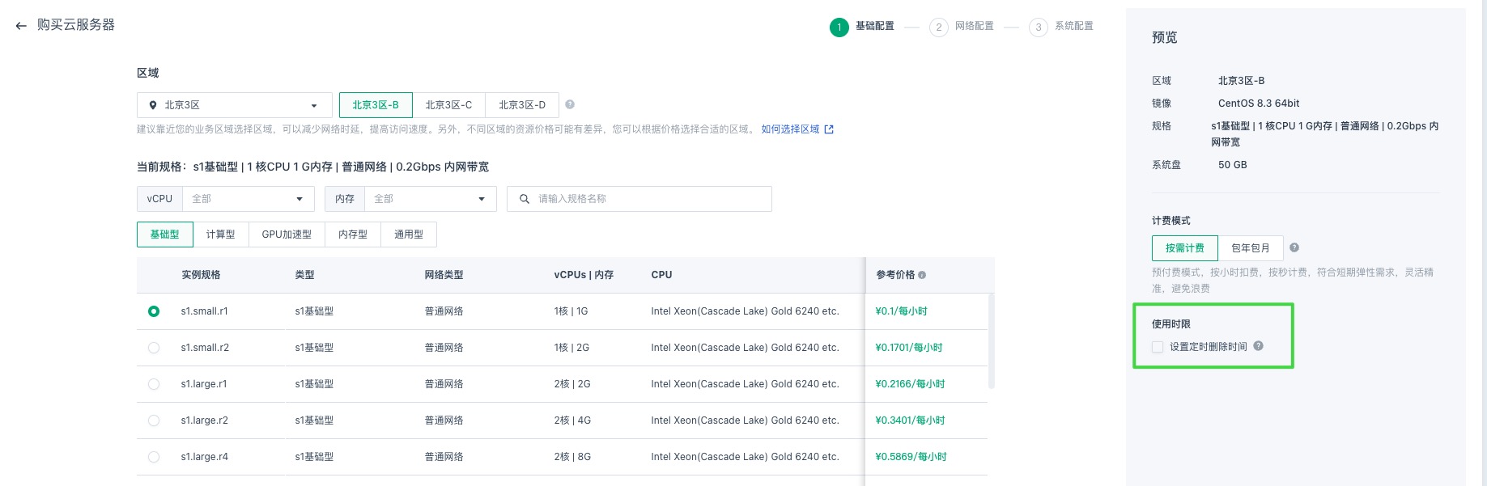
Task: Click the 实例规格 column header
Action: [x=201, y=275]
